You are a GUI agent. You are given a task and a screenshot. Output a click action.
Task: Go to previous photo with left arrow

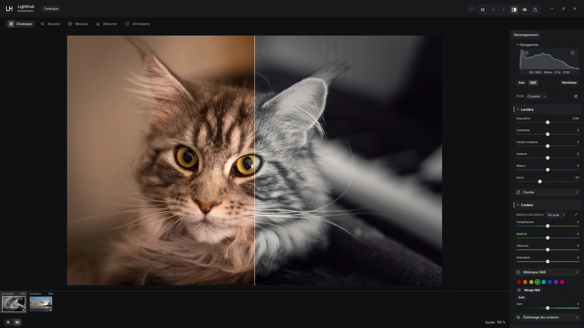(493, 10)
